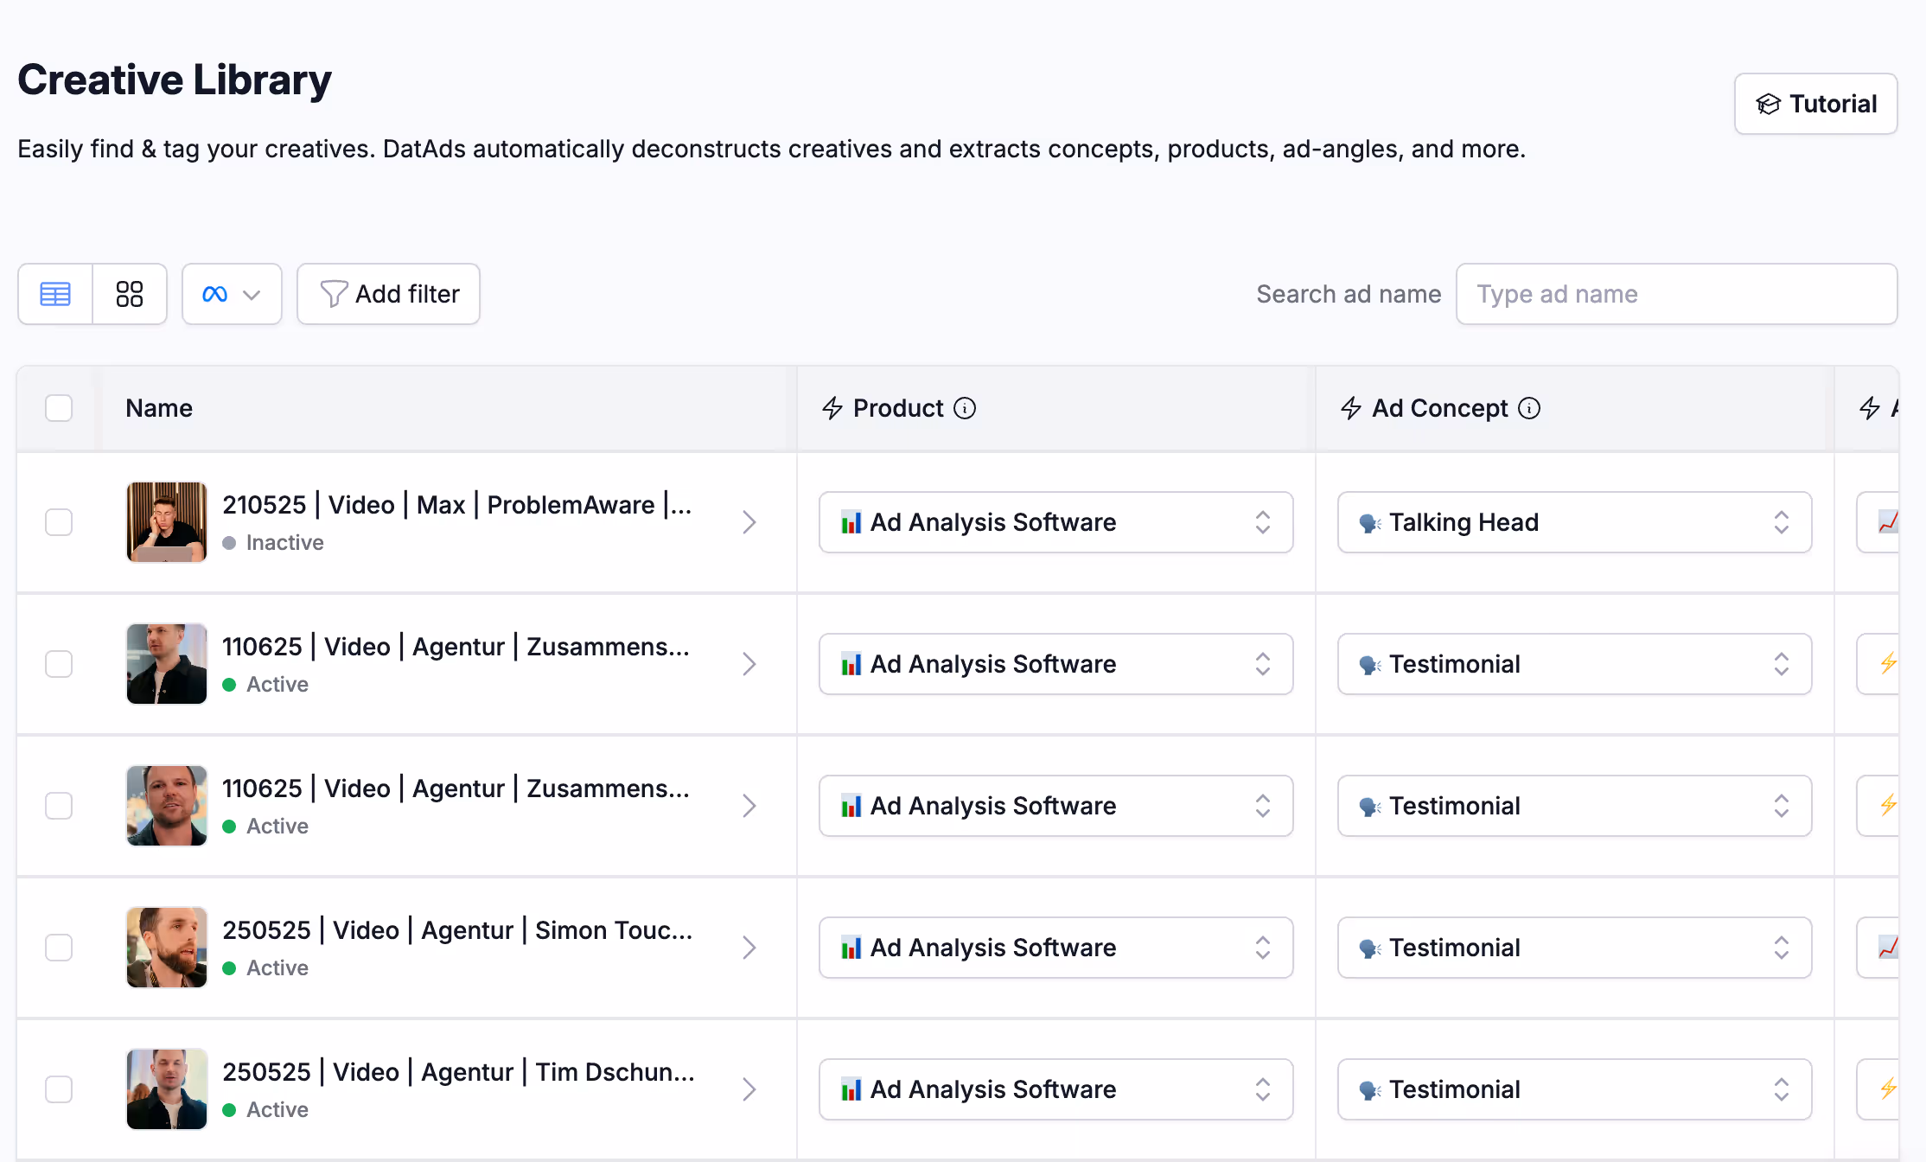Image resolution: width=1926 pixels, height=1162 pixels.
Task: Click ad name 250525 | Video | Agentur | Simon Touc
Action: (x=457, y=930)
